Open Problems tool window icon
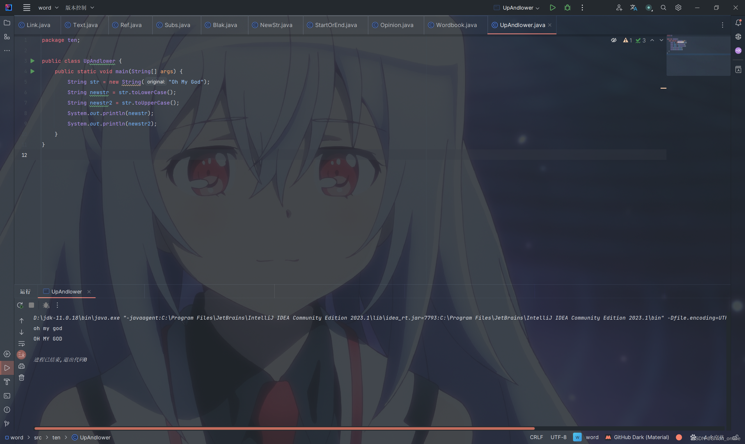This screenshot has width=745, height=444. [x=7, y=410]
